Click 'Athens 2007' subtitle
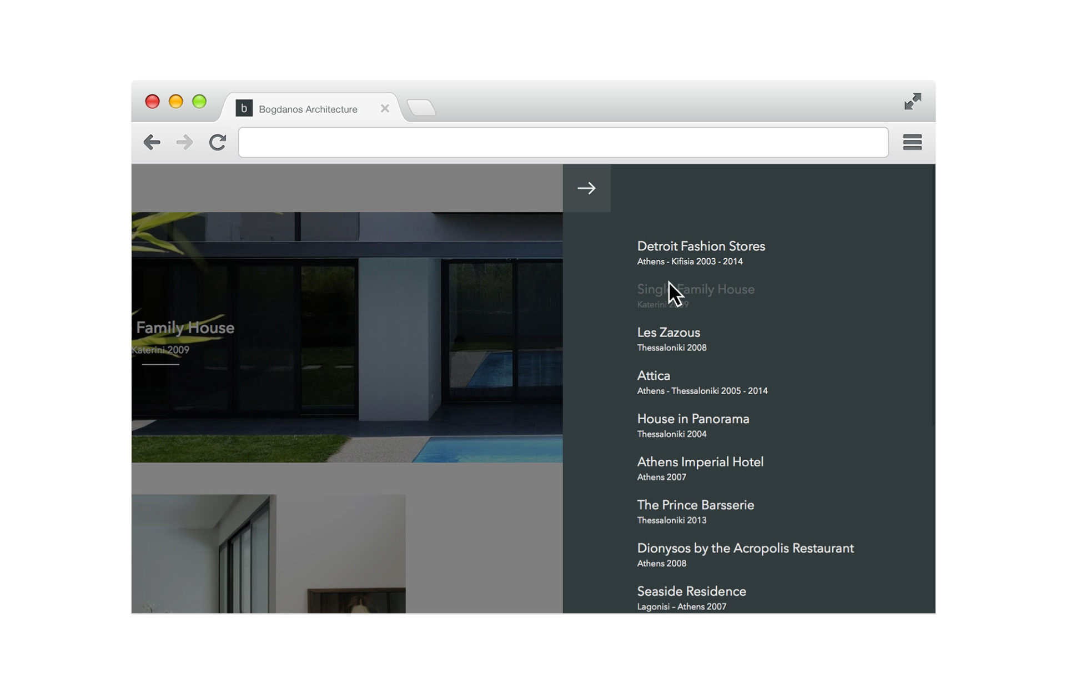The width and height of the screenshot is (1066, 693). [x=661, y=477]
